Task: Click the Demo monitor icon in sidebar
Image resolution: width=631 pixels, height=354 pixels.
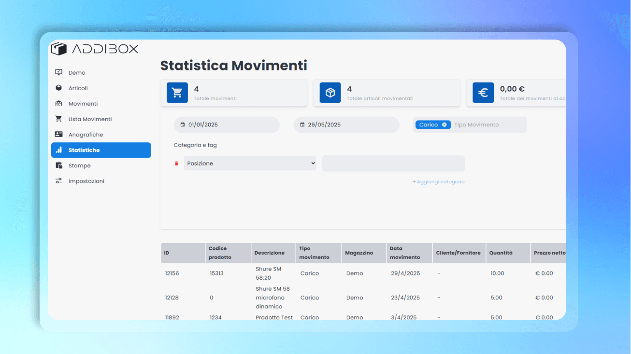Action: pos(59,72)
